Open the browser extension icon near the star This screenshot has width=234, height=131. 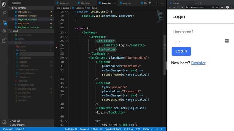pos(222,7)
